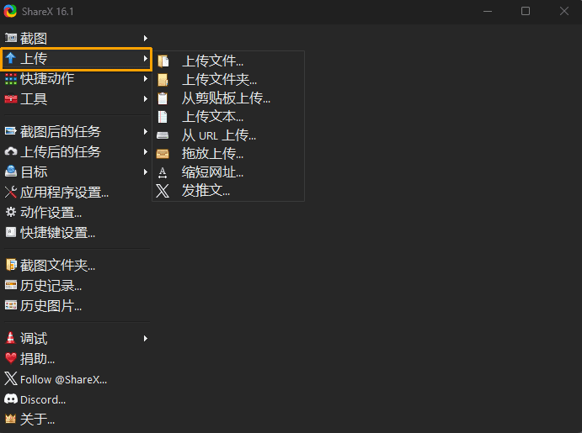The image size is (582, 433).
Task: Open the 快捷动作 menu label
Action: 47,78
